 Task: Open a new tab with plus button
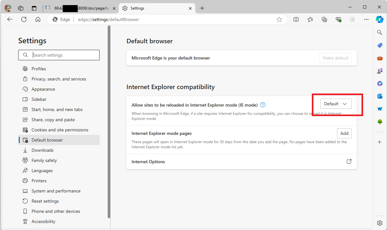pos(202,8)
